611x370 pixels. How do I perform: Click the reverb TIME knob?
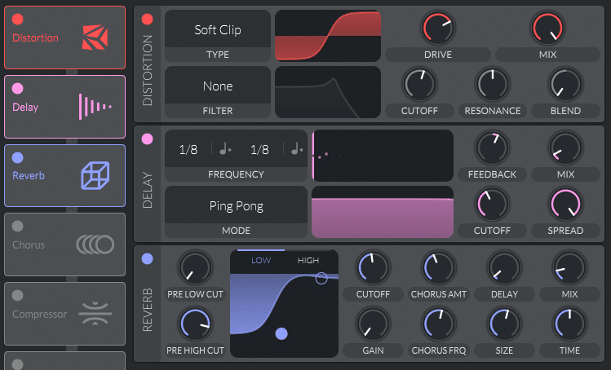pos(569,324)
